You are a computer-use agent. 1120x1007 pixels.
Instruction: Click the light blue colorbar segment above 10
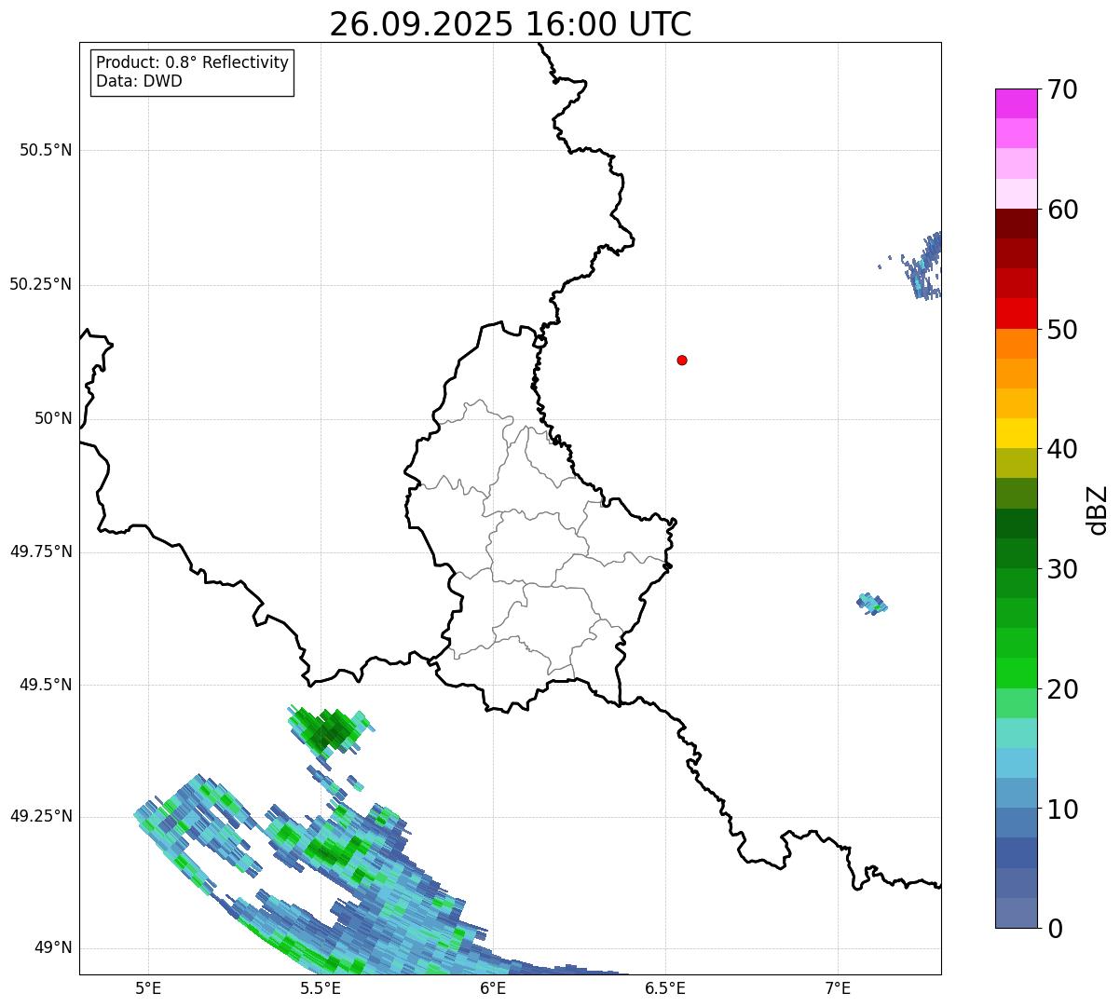tap(1016, 763)
